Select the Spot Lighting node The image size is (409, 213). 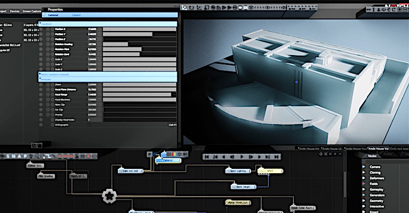(x=238, y=171)
